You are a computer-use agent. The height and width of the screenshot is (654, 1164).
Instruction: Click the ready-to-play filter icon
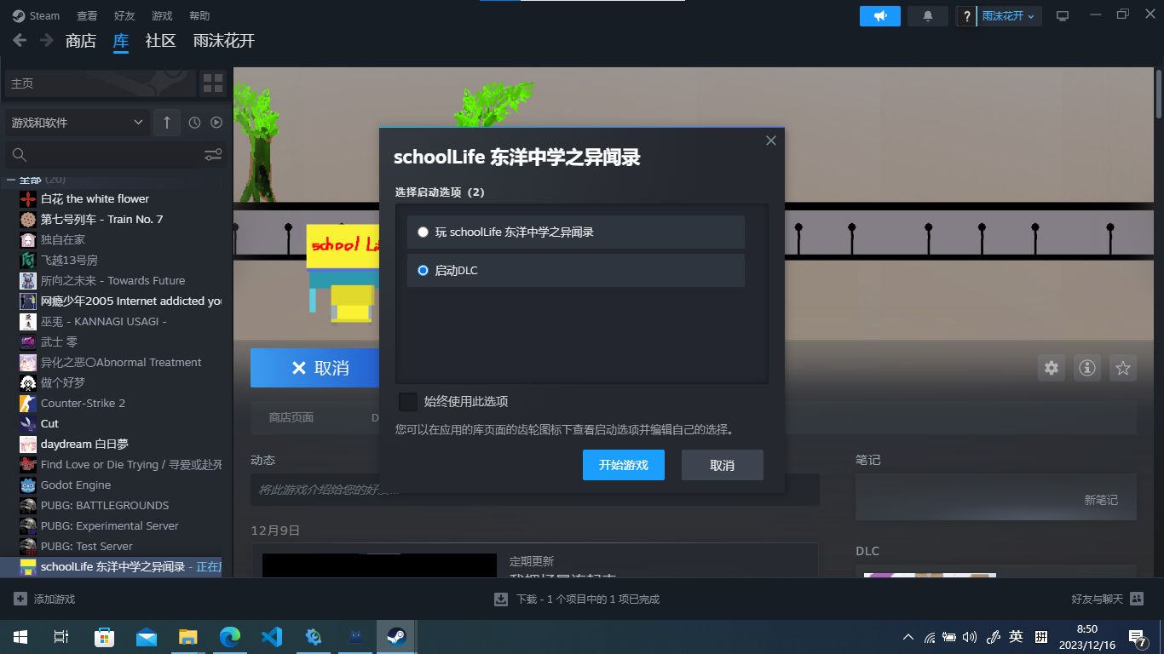(216, 123)
